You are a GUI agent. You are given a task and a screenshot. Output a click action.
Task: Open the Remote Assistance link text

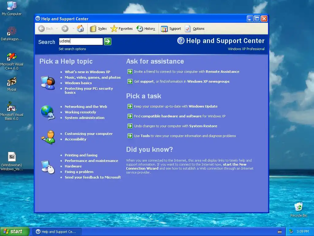223,72
